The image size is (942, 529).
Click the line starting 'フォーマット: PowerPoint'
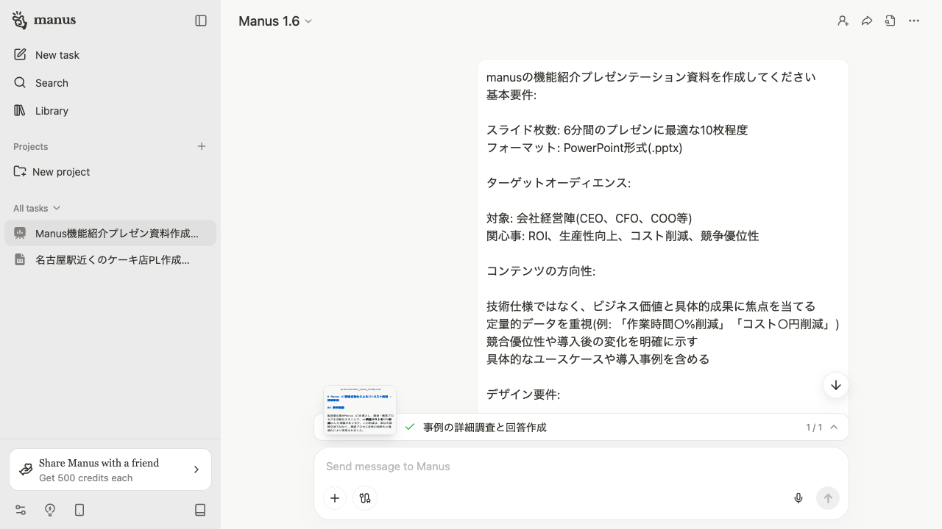click(x=584, y=148)
